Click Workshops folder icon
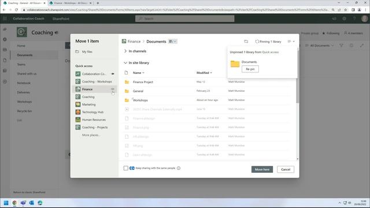The image size is (370, 208). point(127,100)
